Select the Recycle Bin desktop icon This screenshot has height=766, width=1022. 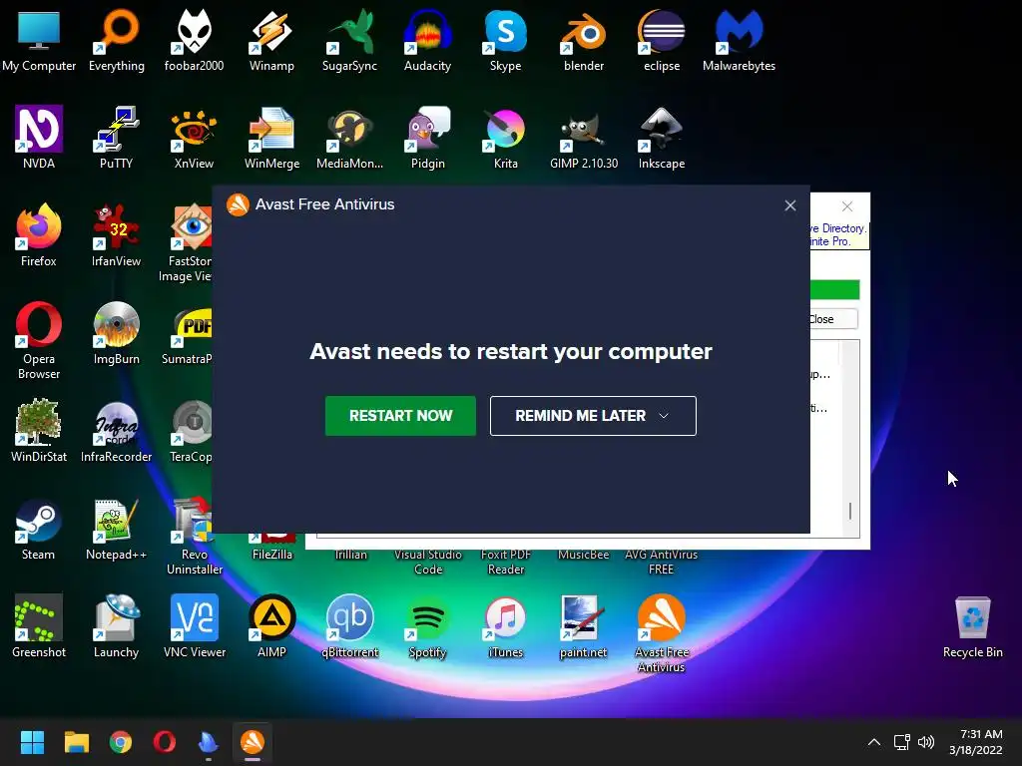click(972, 626)
